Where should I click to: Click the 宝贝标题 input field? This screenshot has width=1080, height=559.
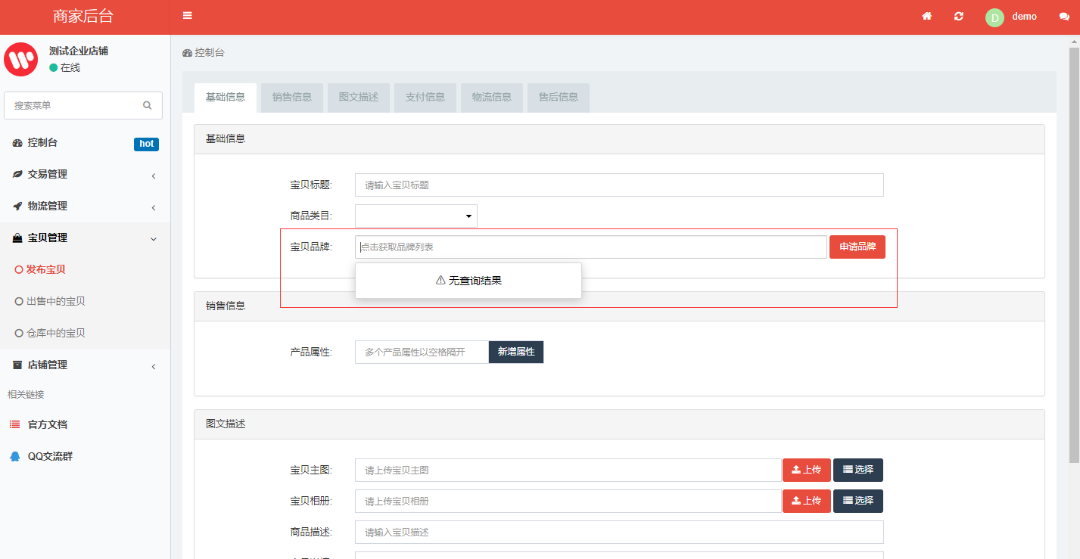[618, 185]
